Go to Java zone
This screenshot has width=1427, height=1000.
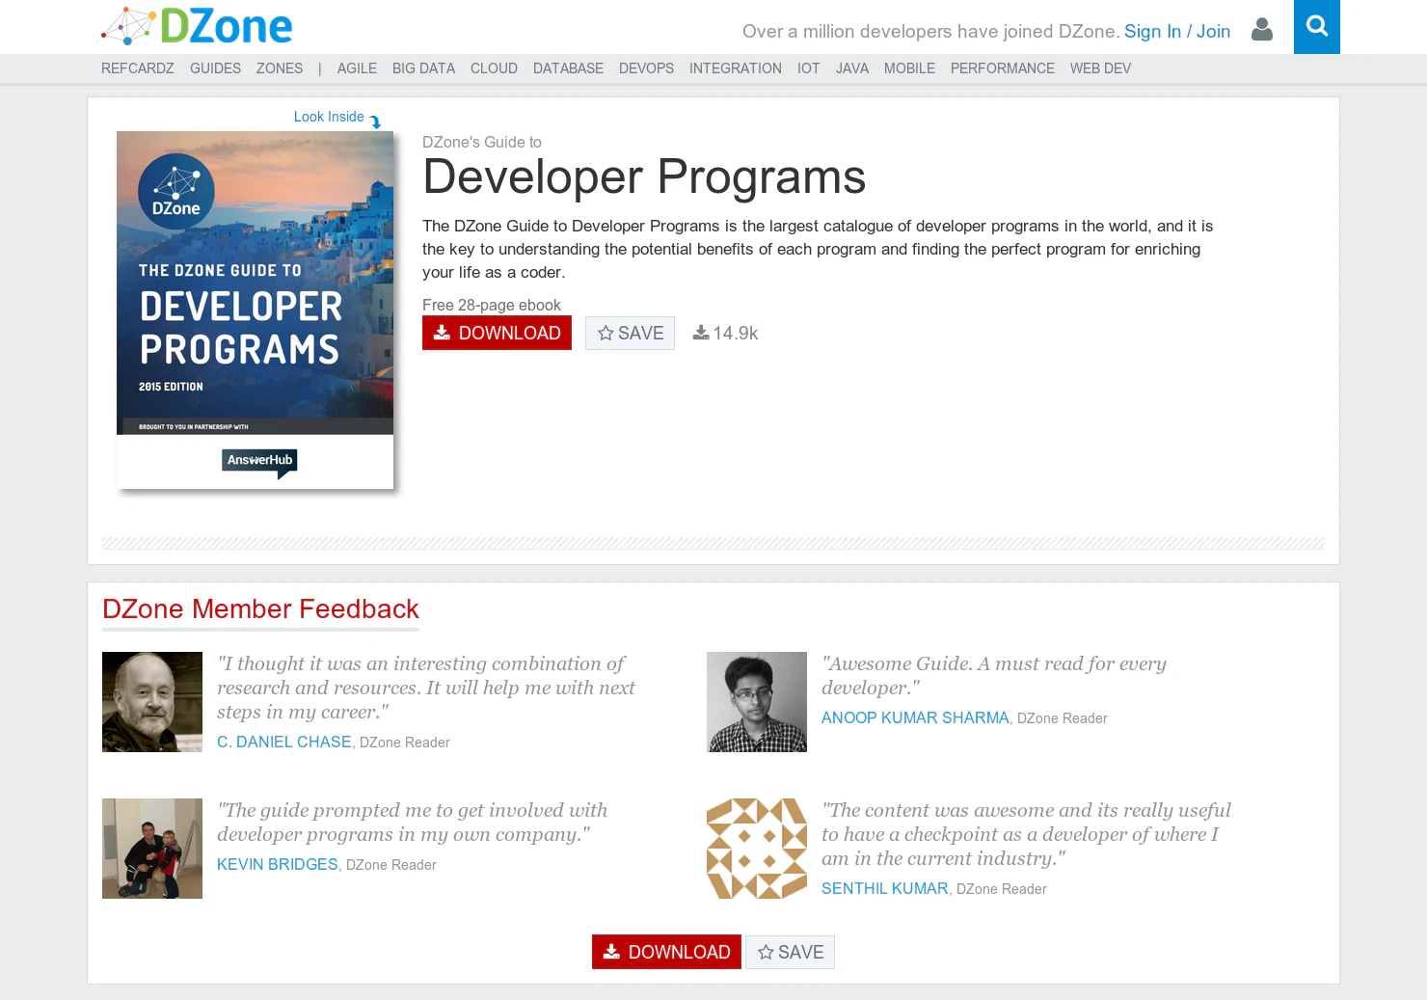(852, 68)
